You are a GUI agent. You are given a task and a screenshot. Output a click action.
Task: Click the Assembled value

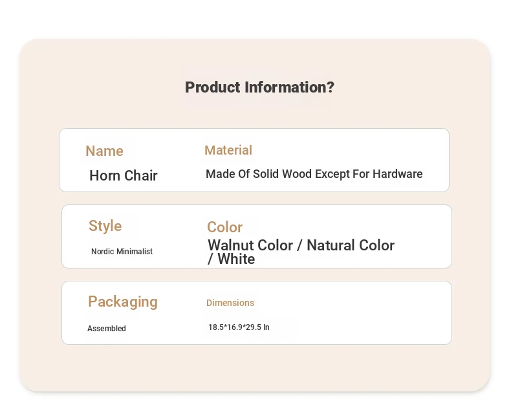[x=107, y=328]
